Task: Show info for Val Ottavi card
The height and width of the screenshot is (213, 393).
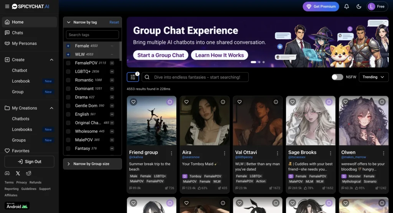Action: point(276,102)
